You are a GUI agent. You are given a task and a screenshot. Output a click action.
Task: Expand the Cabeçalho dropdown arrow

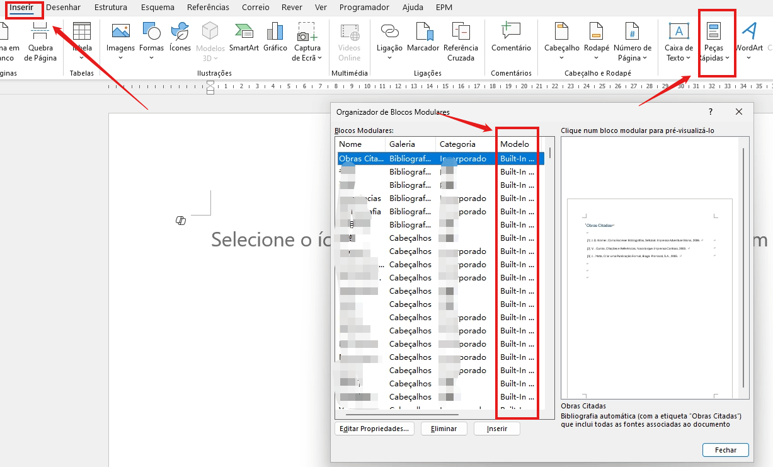pos(562,58)
